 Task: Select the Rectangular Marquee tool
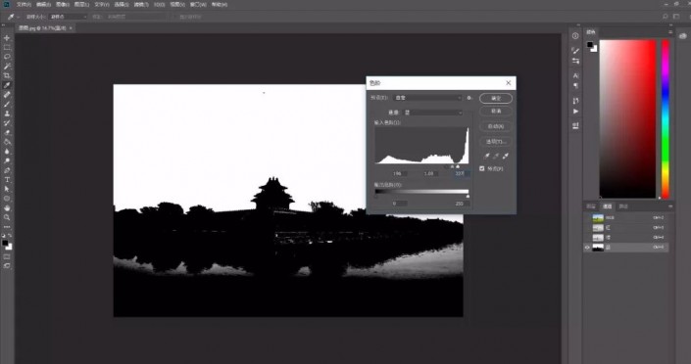click(7, 48)
